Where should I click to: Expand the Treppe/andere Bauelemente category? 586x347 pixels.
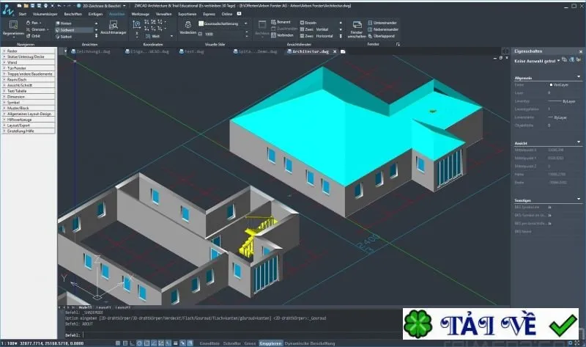point(29,74)
